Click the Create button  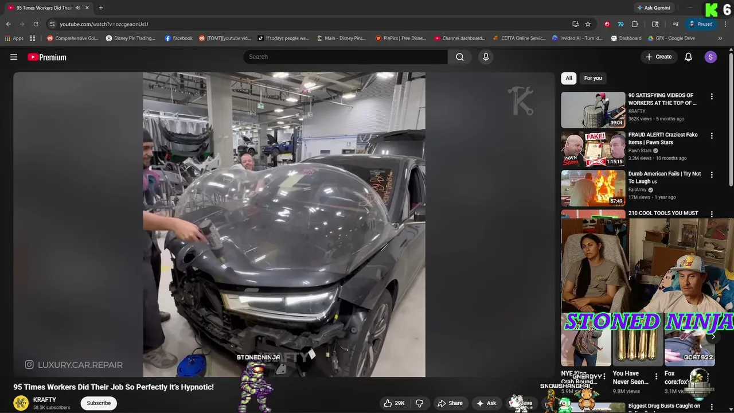658,57
